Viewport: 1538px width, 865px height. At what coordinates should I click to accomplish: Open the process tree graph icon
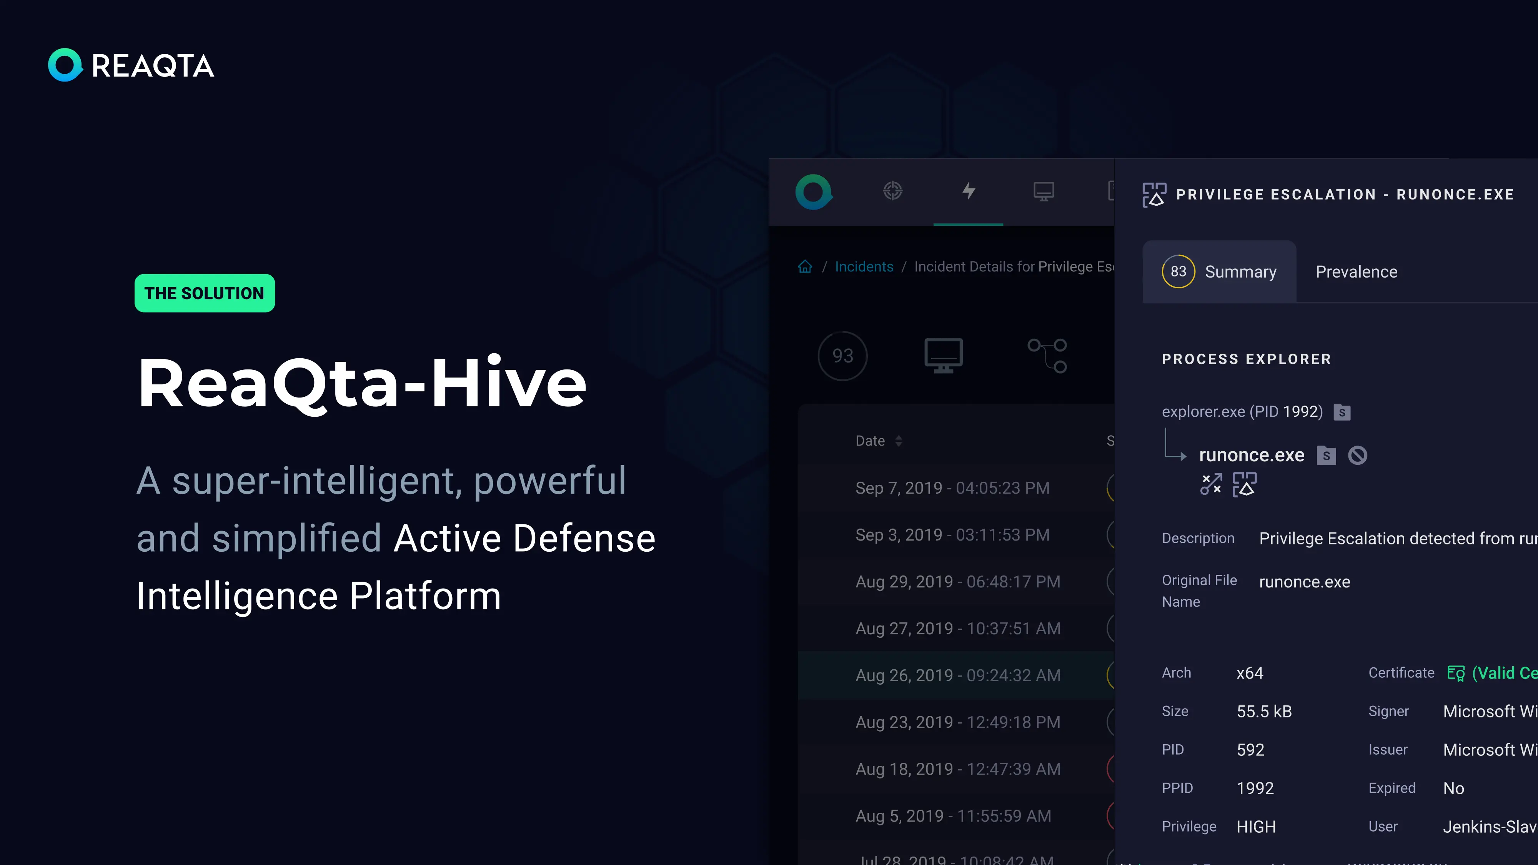[1047, 356]
